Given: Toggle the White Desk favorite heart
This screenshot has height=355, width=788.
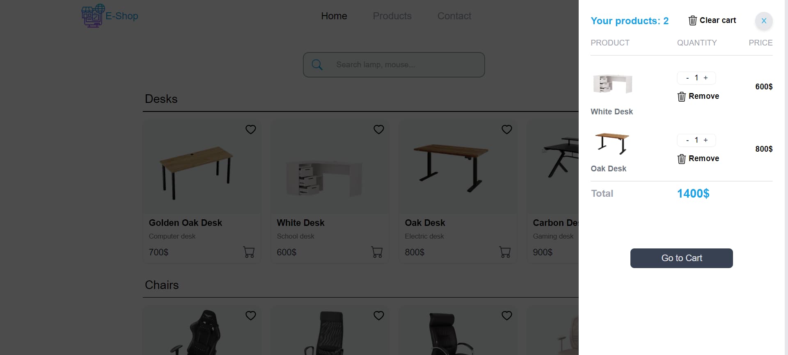Looking at the screenshot, I should [379, 130].
